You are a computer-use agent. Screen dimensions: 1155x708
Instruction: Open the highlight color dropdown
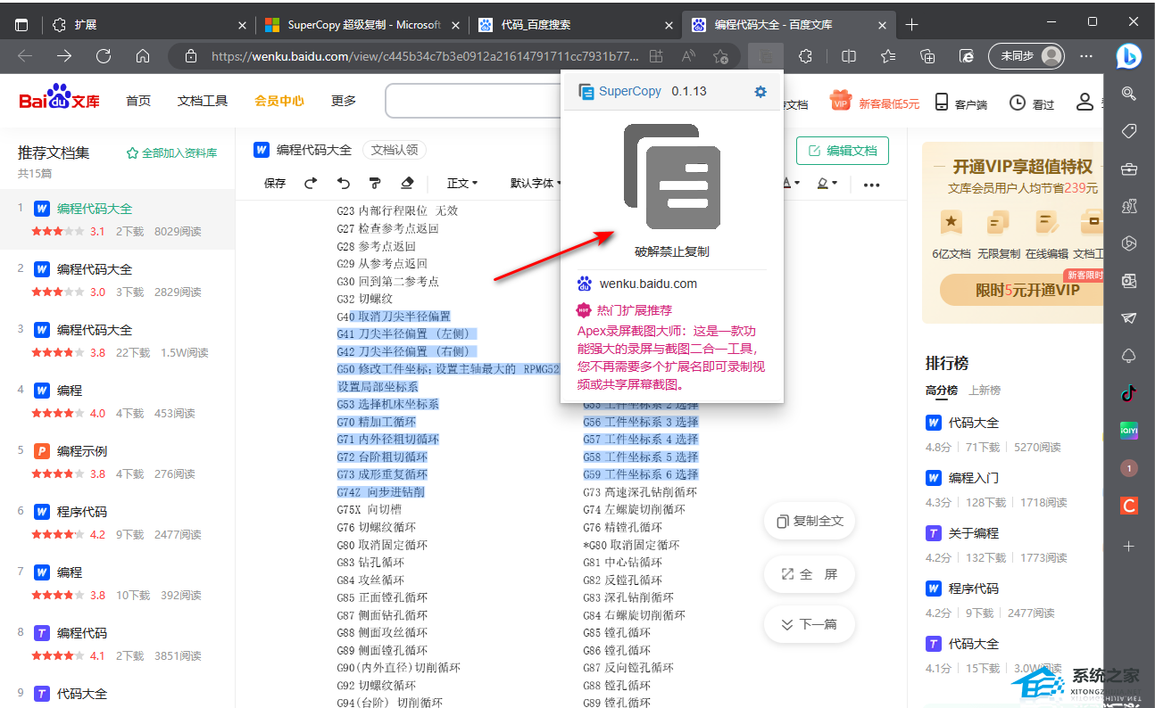click(x=827, y=183)
